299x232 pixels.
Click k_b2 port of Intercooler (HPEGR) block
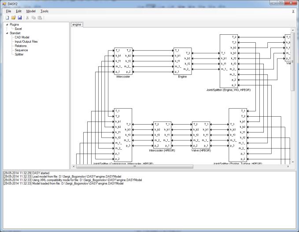pos(157,129)
